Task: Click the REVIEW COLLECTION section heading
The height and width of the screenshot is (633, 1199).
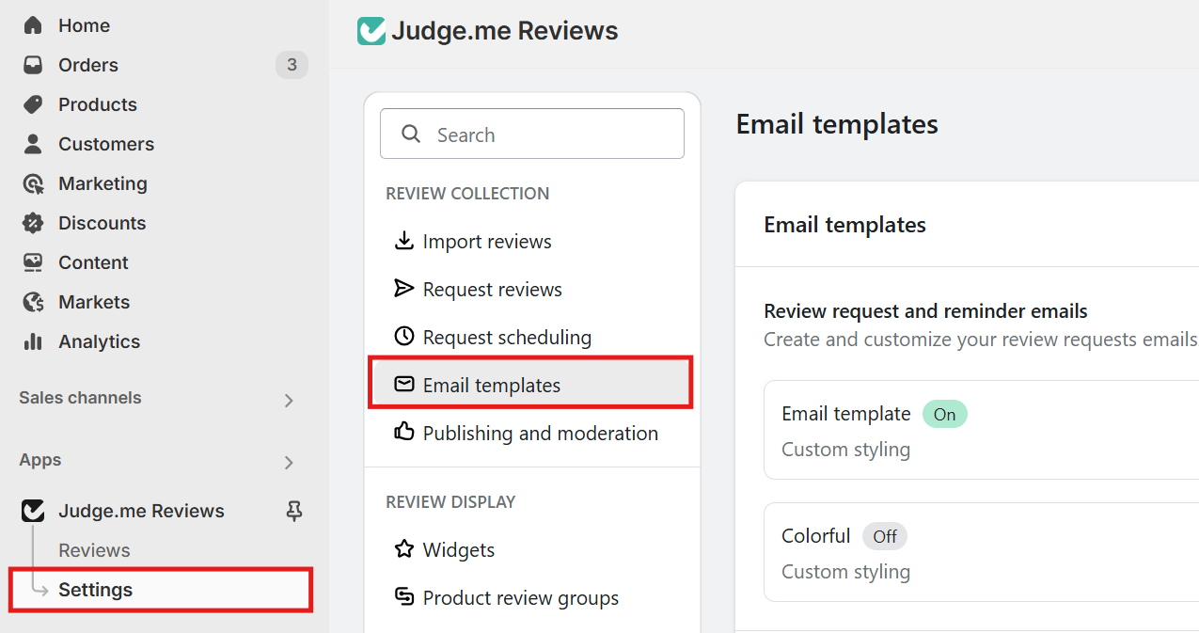Action: [467, 193]
